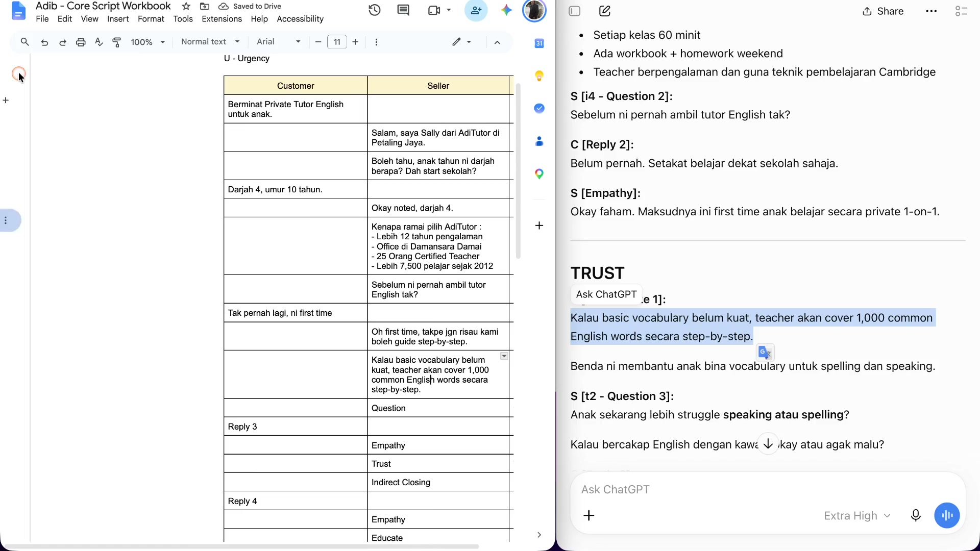Open Gemini sparkle icon in Docs
980x551 pixels.
pos(506,10)
